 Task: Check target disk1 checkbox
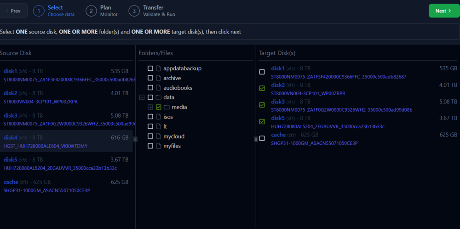click(262, 72)
